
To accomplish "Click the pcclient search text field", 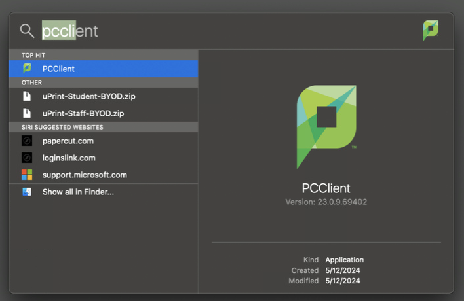I will [70, 31].
